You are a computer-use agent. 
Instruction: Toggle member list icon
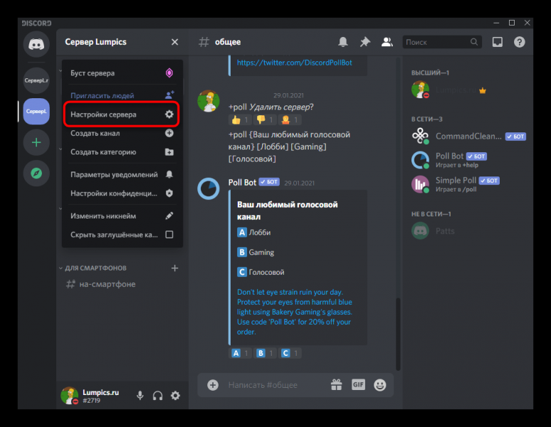[387, 42]
